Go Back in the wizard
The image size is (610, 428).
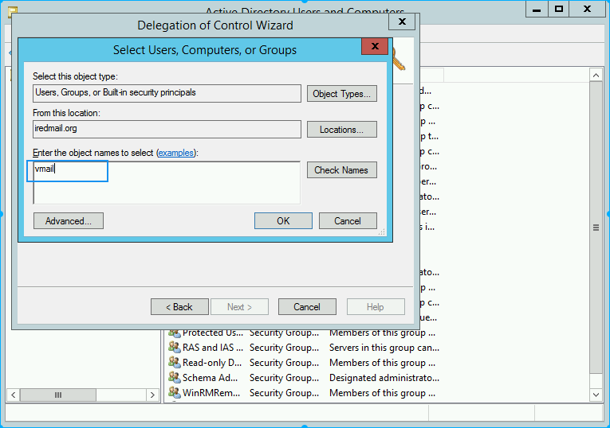179,307
